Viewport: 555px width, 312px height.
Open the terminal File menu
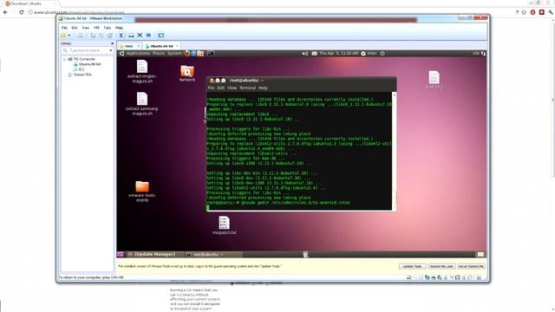pos(211,88)
